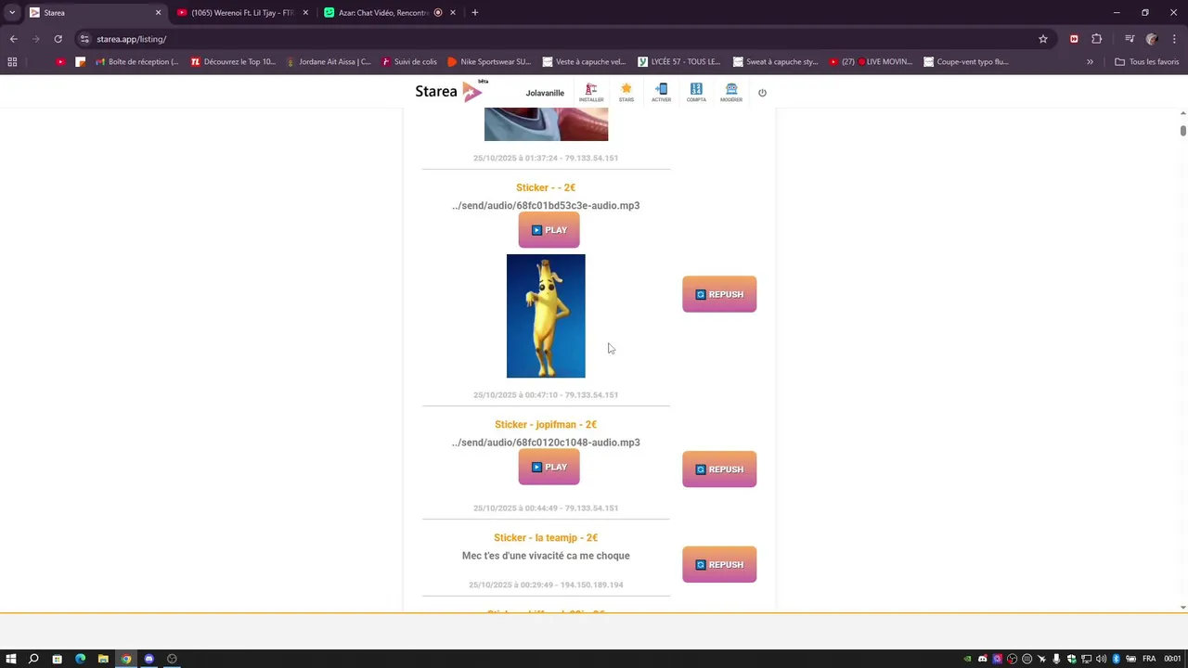Click the browser back arrow
1188x668 pixels.
click(13, 39)
